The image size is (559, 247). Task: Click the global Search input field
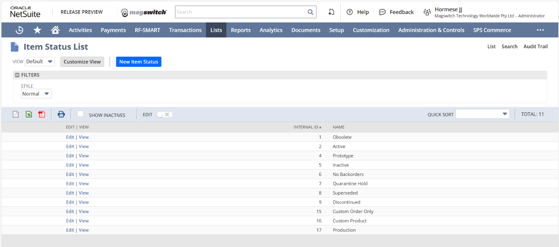[240, 12]
